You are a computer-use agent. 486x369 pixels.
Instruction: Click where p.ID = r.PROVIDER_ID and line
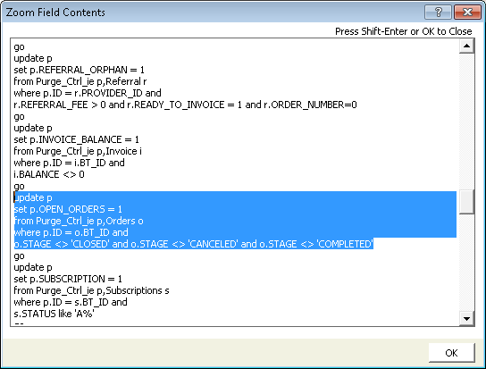(x=88, y=93)
